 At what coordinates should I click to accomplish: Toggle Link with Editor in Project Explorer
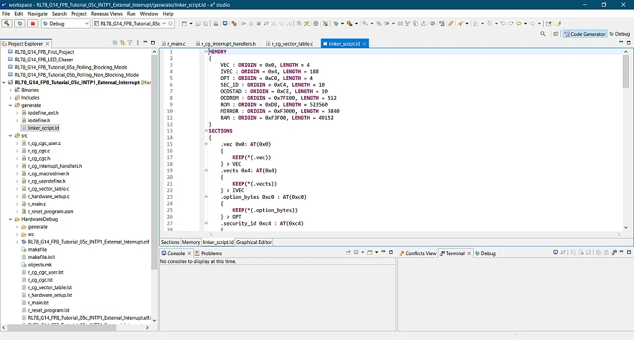point(122,43)
